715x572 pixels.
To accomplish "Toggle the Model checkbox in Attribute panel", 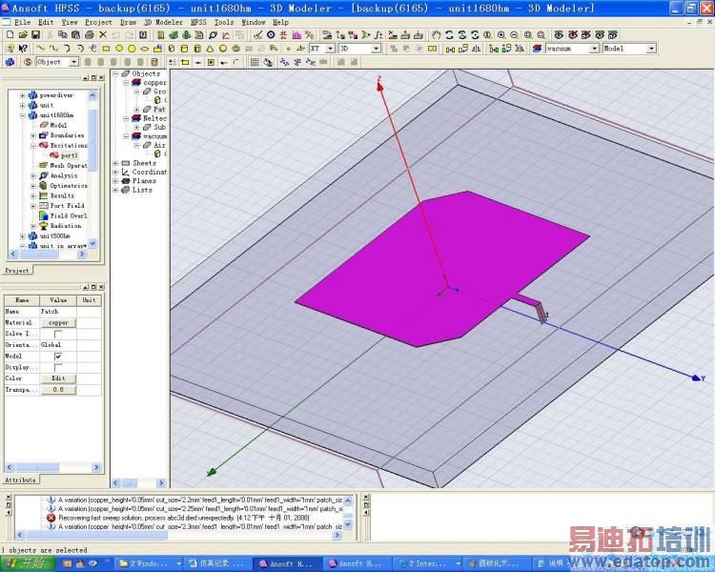I will coord(58,357).
